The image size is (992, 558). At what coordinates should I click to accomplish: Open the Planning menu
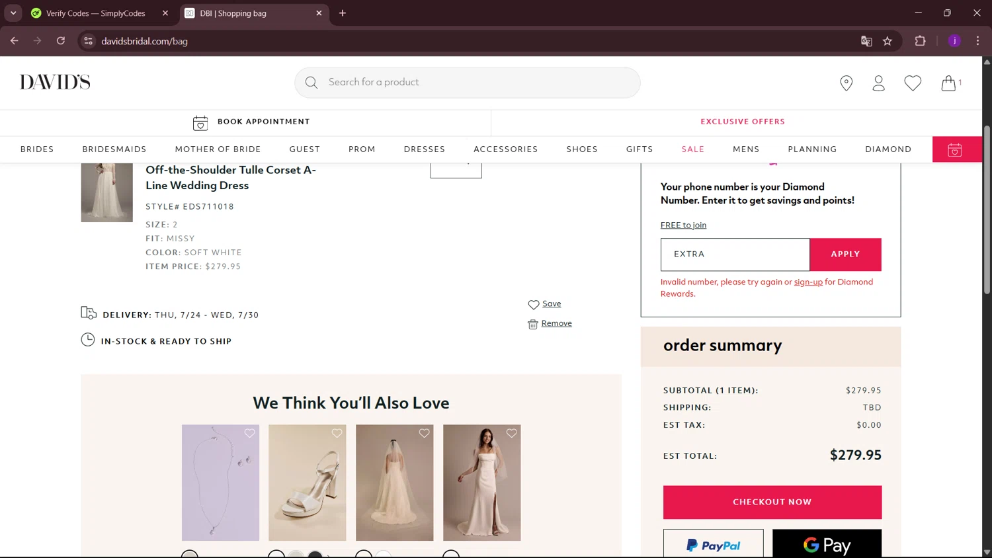[x=812, y=149]
